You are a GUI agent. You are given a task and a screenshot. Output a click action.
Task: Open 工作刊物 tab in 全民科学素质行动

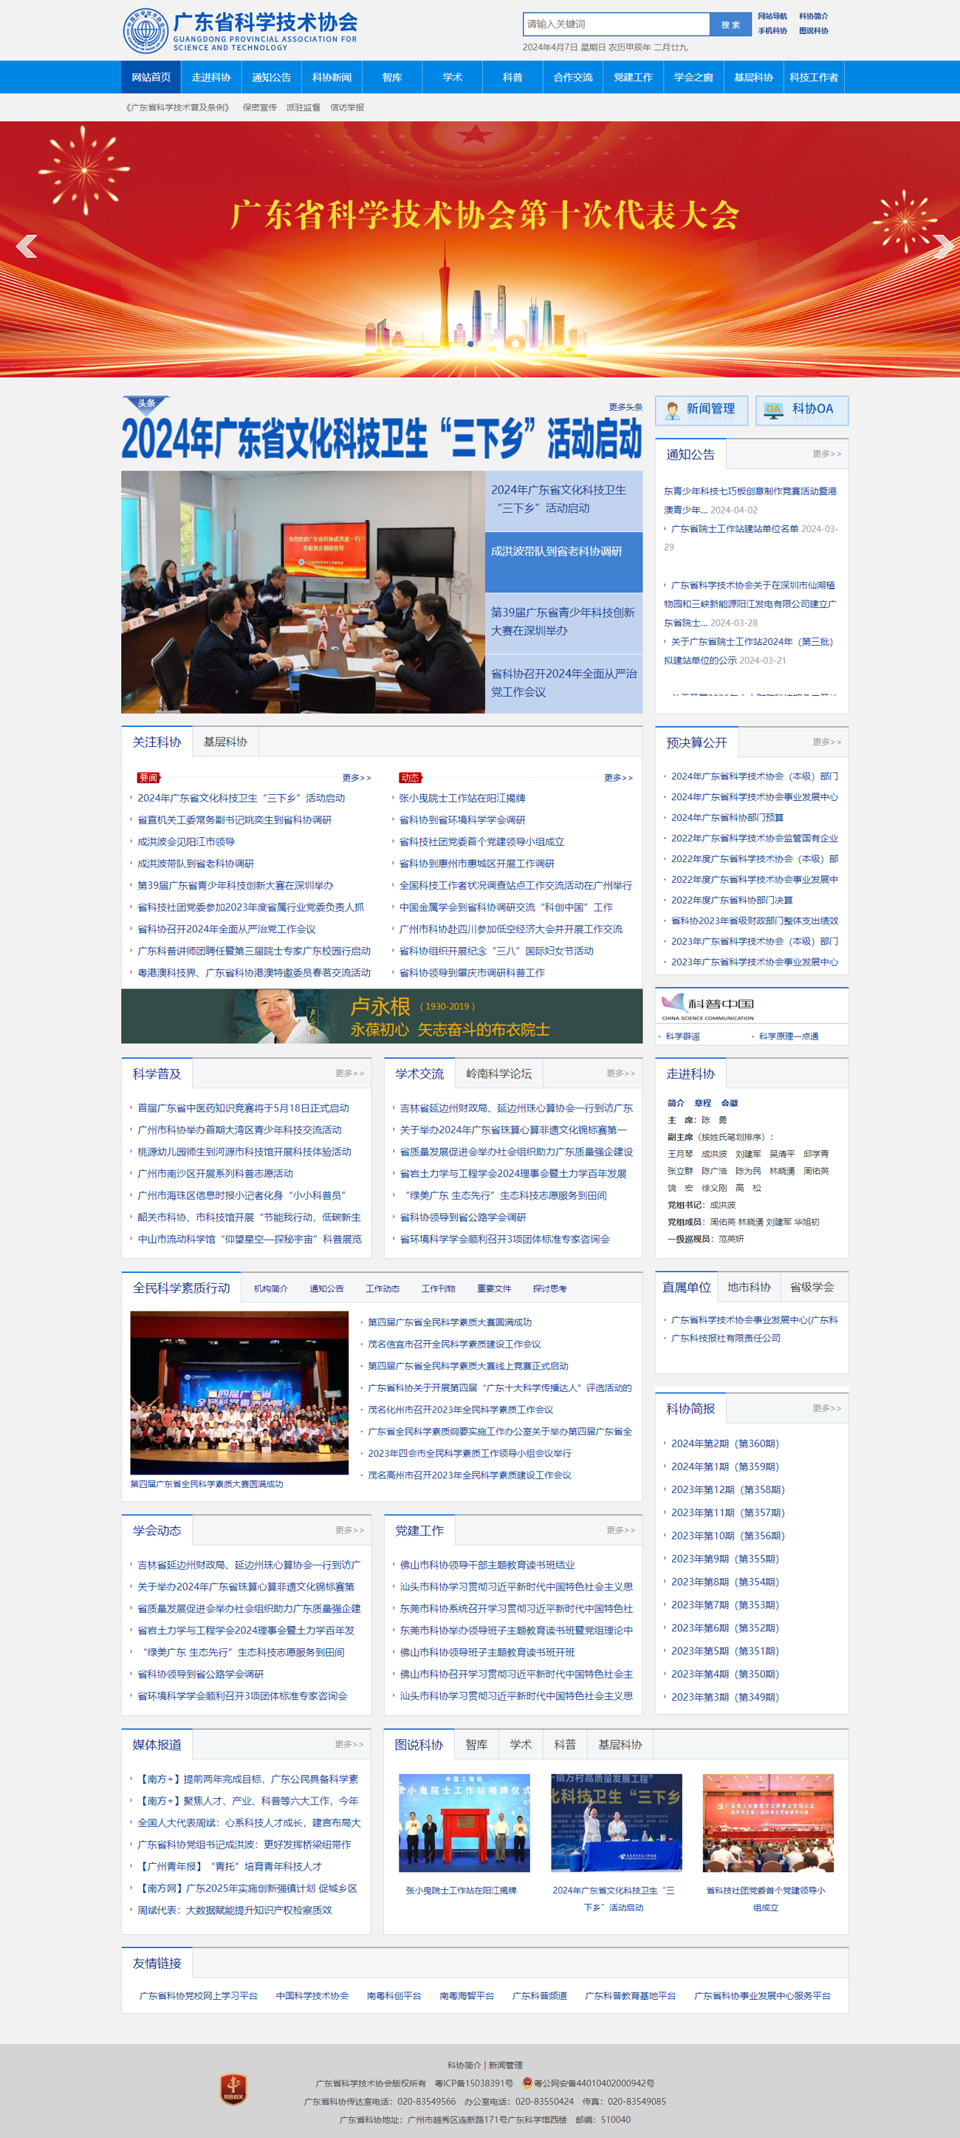438,1289
